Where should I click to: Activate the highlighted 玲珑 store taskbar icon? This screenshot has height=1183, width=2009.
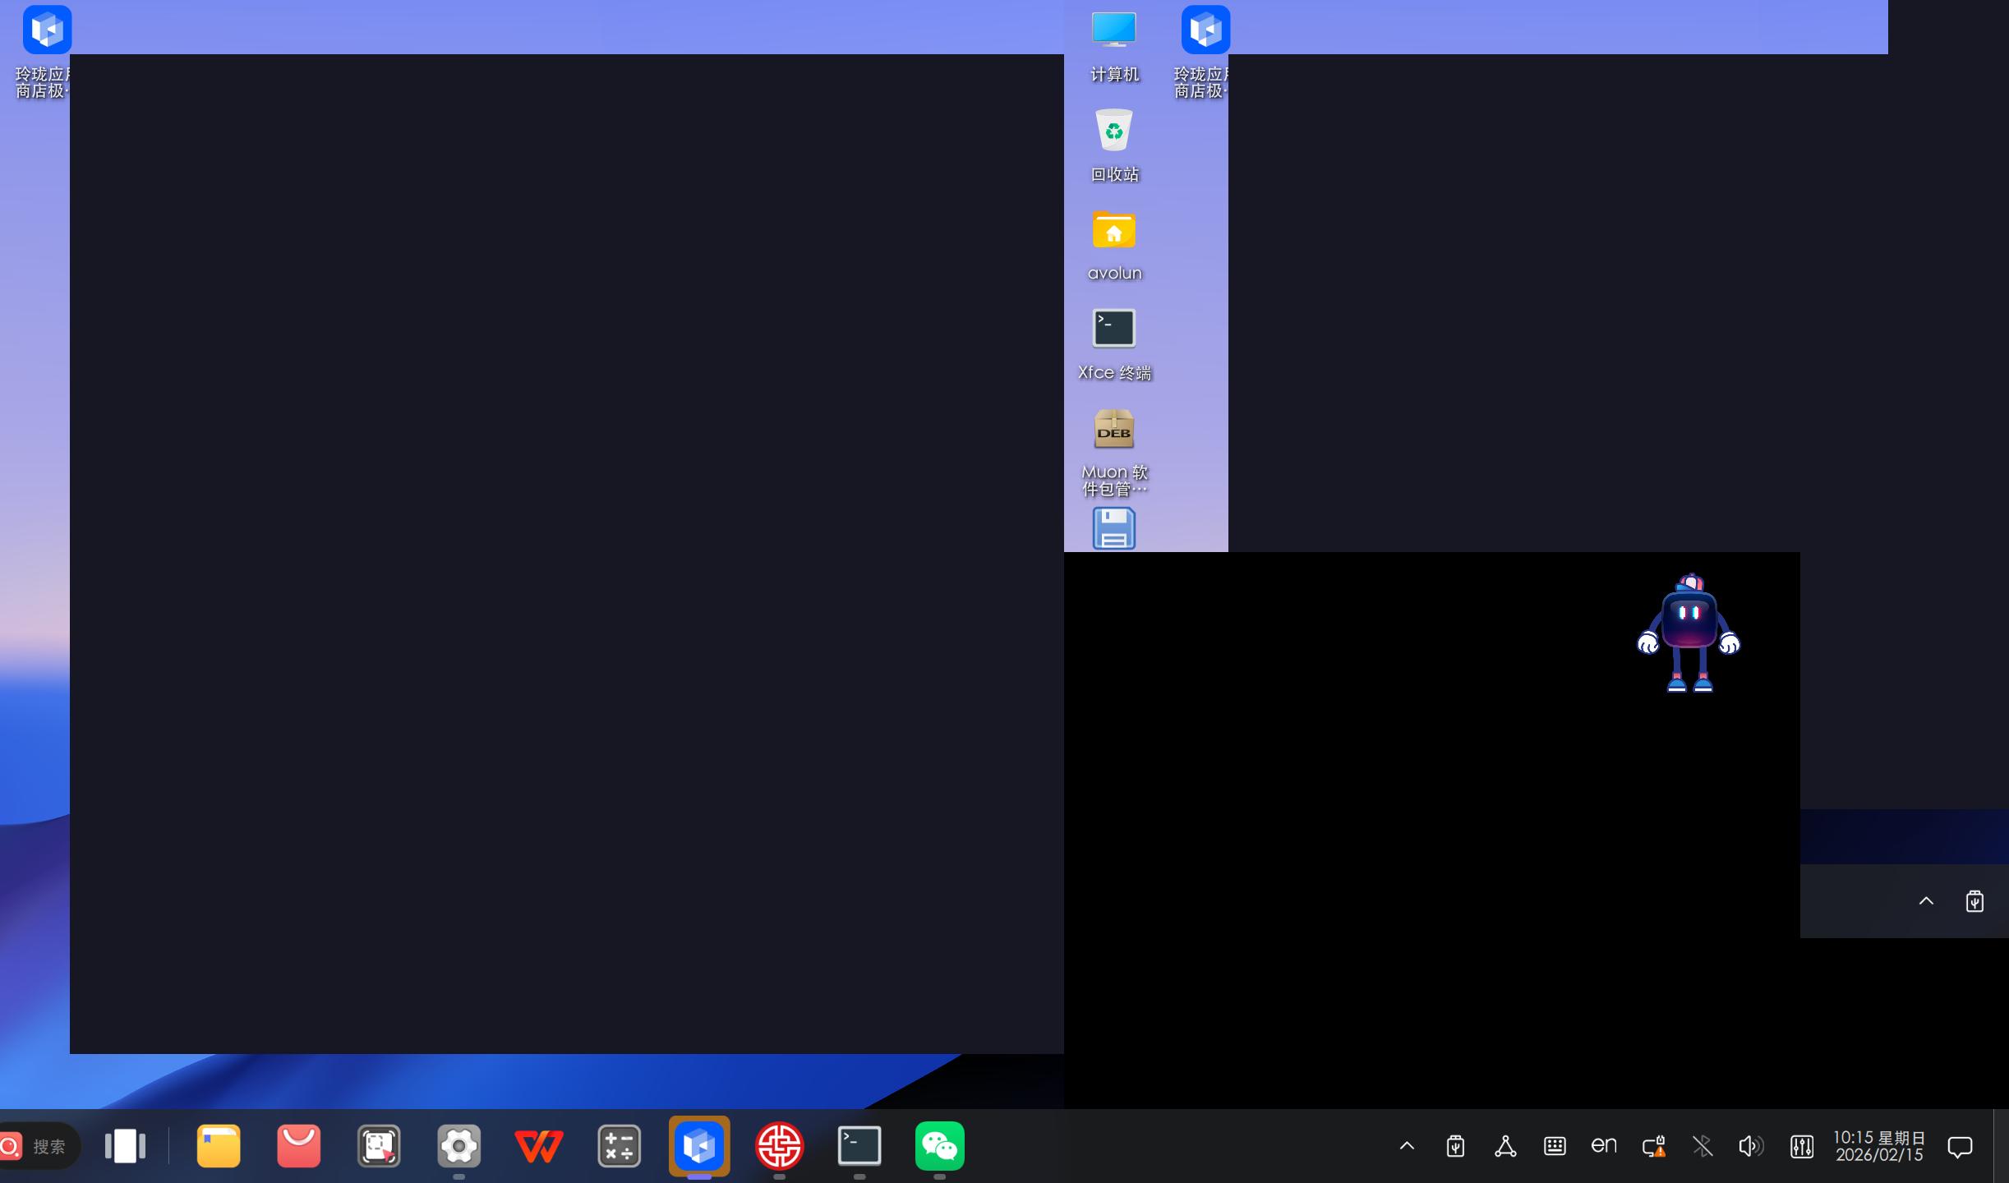[699, 1146]
